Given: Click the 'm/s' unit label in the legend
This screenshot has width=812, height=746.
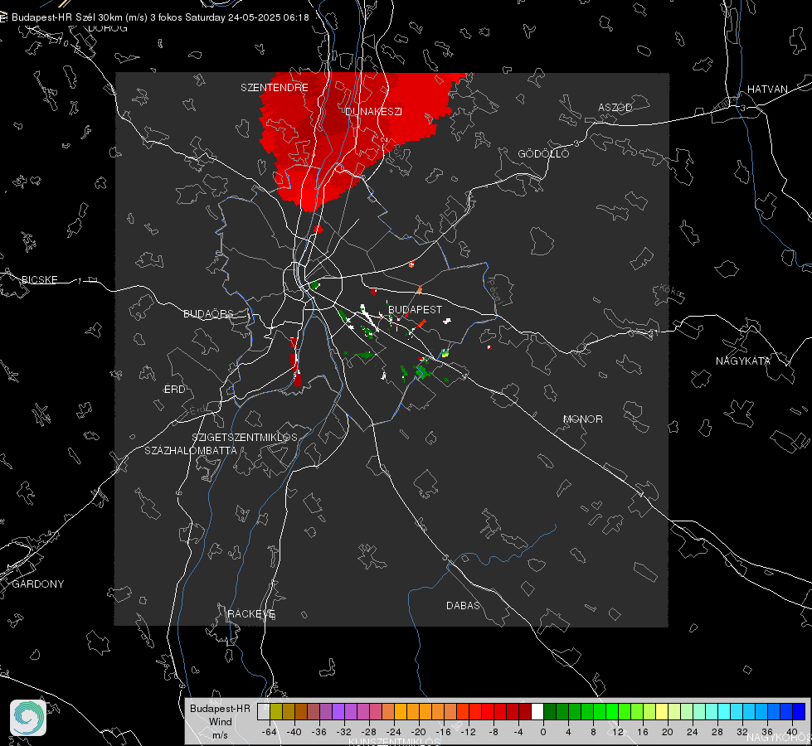Looking at the screenshot, I should (220, 735).
